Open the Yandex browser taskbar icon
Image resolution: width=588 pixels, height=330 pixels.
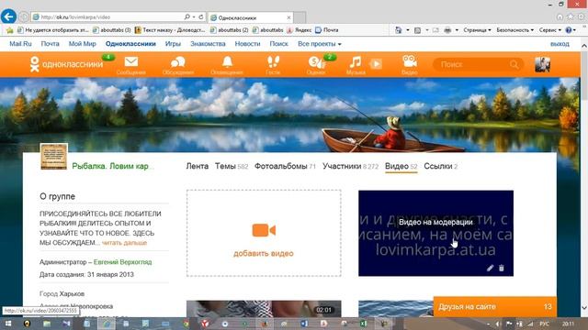(205, 324)
